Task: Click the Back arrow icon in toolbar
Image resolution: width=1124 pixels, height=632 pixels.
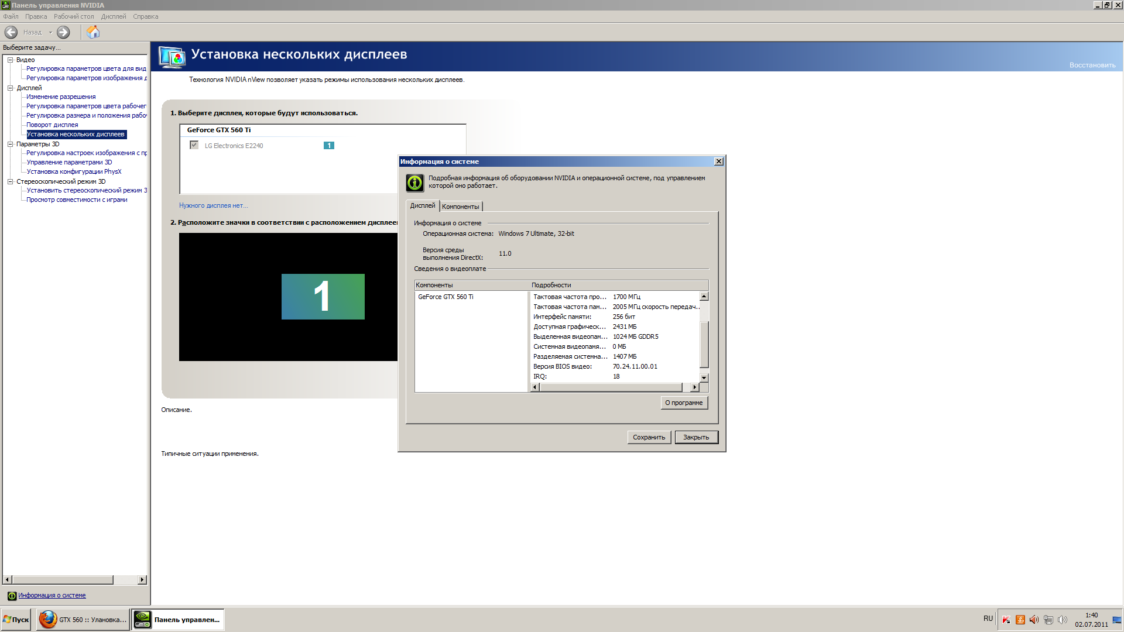Action: point(11,32)
